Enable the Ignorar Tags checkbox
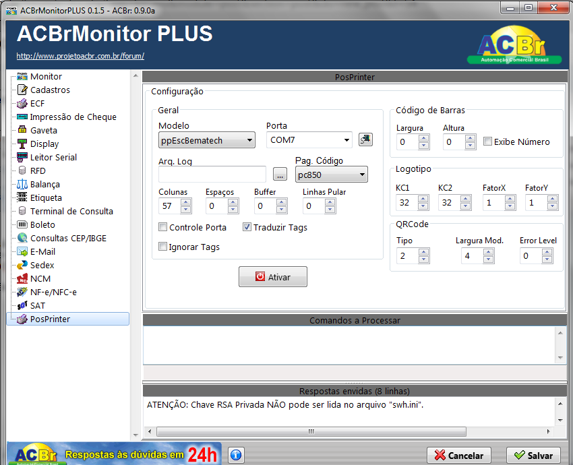Screen dimensions: 573x465 pyautogui.click(x=162, y=247)
